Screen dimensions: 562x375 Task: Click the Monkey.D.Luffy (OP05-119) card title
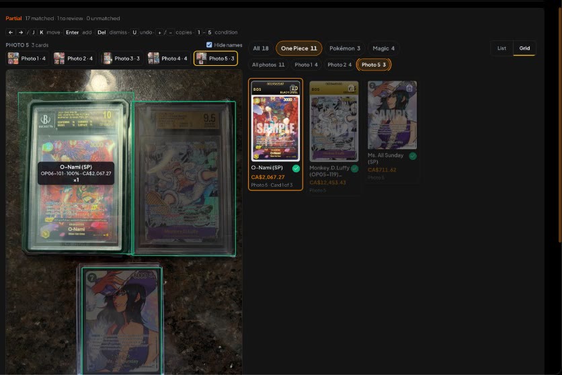(329, 171)
